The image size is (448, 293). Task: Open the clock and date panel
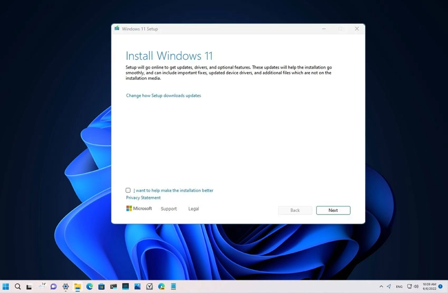[x=429, y=287]
